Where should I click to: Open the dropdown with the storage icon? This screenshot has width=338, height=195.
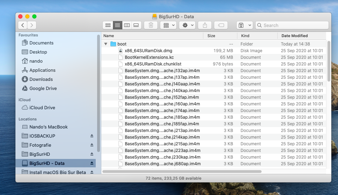click(x=245, y=25)
